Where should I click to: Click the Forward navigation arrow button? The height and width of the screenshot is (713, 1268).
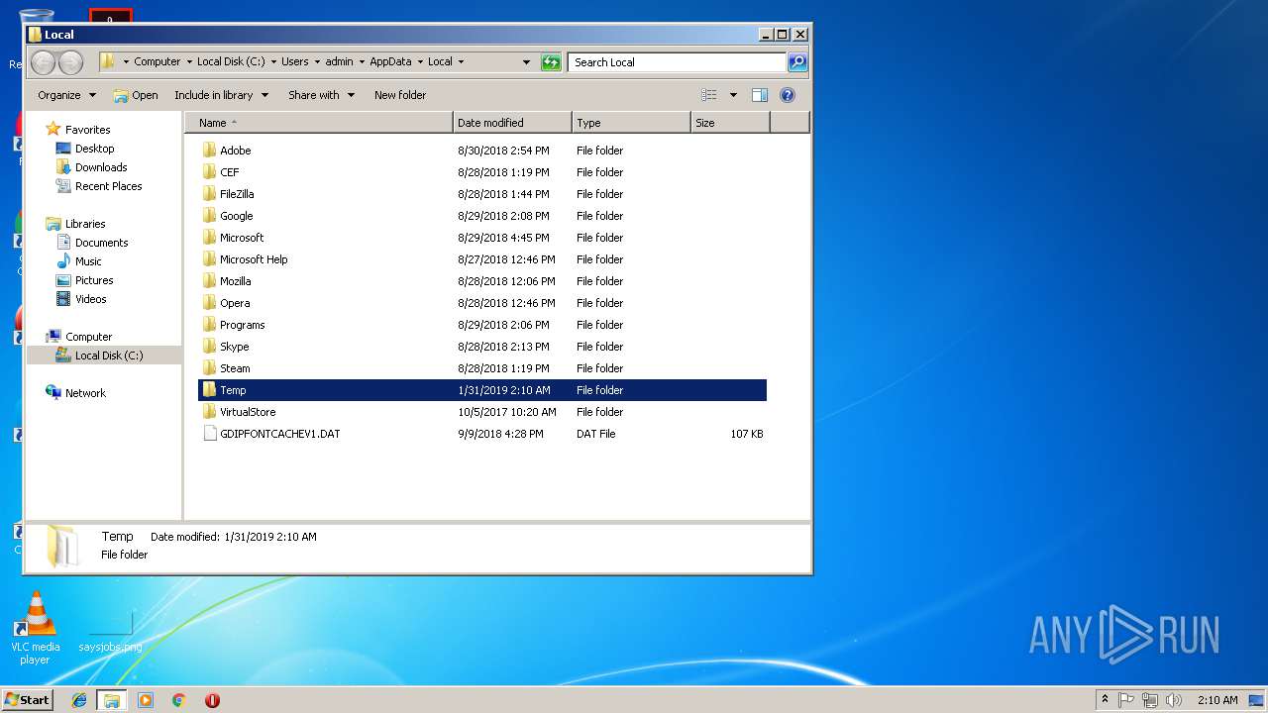tap(70, 62)
